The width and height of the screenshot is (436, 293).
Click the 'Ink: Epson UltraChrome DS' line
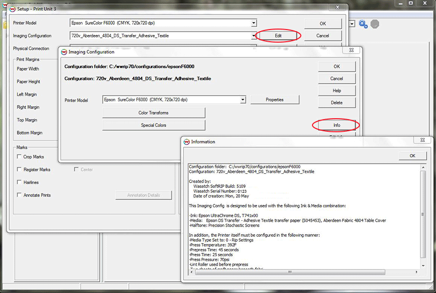[x=223, y=216]
